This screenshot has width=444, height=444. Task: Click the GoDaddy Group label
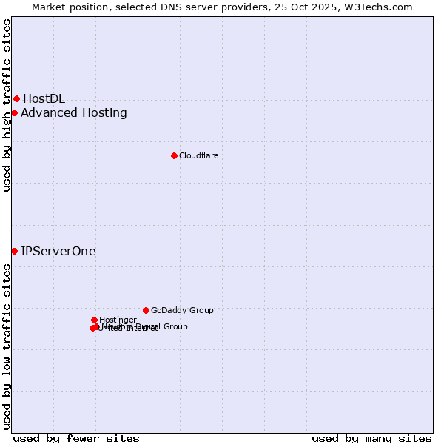[182, 310]
